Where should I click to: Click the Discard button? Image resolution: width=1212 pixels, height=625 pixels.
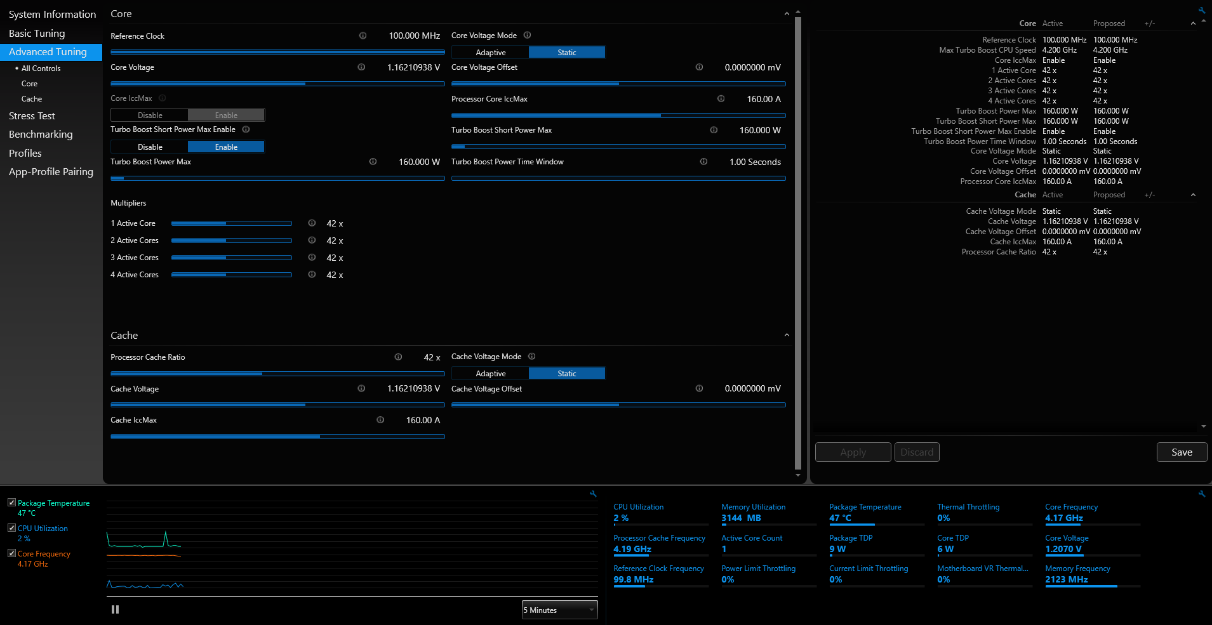click(x=917, y=452)
